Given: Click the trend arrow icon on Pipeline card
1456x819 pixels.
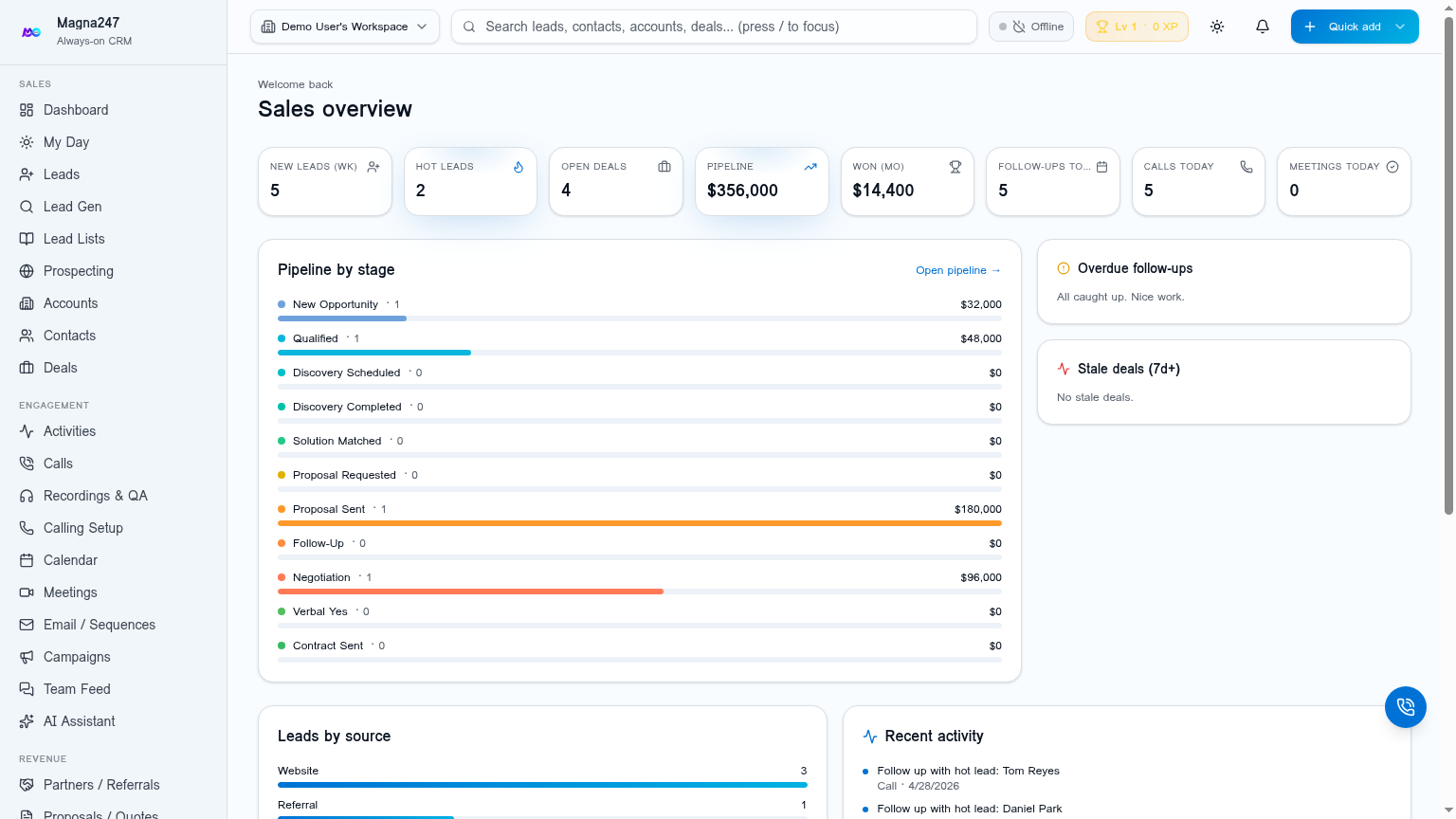Looking at the screenshot, I should (x=810, y=167).
